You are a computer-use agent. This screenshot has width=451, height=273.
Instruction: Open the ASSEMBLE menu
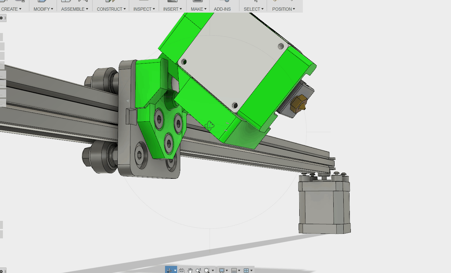click(75, 9)
